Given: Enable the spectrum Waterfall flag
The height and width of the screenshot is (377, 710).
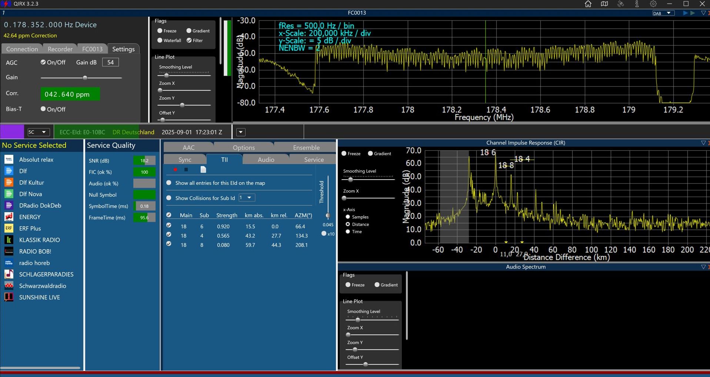Looking at the screenshot, I should pos(160,40).
